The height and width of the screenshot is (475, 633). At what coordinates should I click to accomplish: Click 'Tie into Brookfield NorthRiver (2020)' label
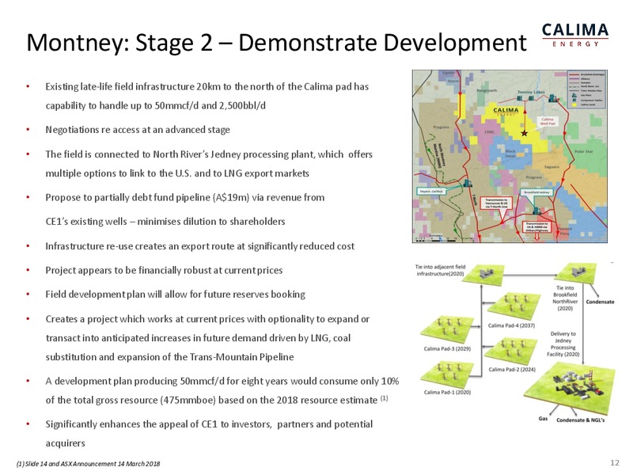565,298
